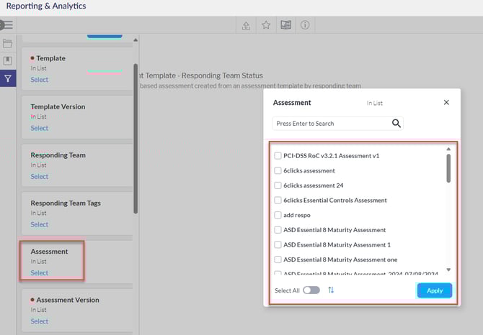Toggle the Select All switch
The height and width of the screenshot is (335, 483).
(x=311, y=290)
